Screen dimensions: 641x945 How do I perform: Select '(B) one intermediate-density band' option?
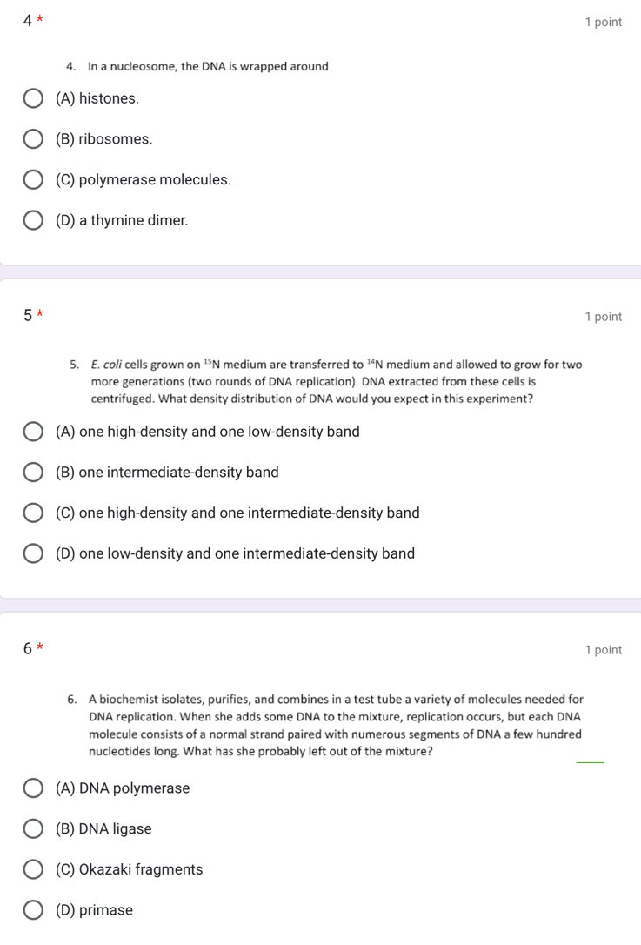33,473
